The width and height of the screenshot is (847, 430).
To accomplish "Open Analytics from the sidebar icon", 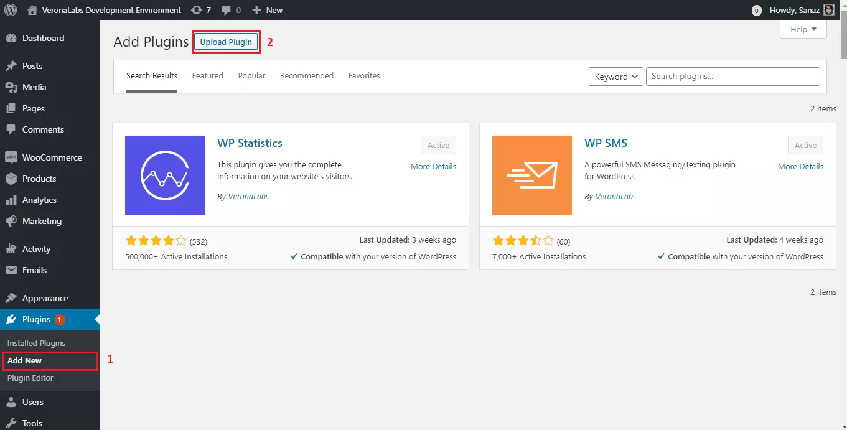I will [x=11, y=200].
